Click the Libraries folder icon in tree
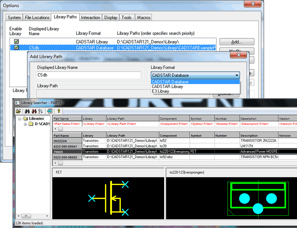Screen dimensions: 297x228 point(25,118)
